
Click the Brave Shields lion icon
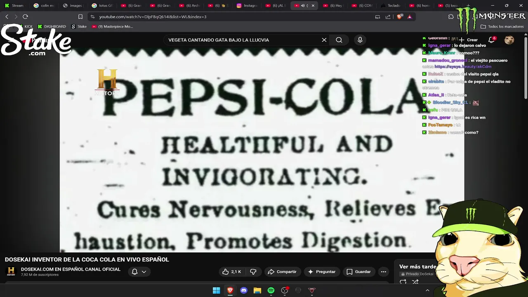tap(399, 17)
